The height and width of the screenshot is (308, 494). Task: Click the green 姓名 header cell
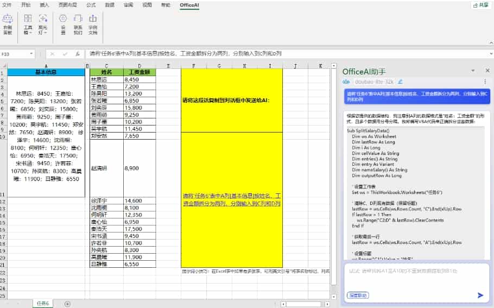tap(106, 72)
